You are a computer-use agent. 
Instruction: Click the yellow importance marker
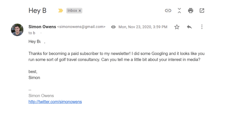(60, 11)
